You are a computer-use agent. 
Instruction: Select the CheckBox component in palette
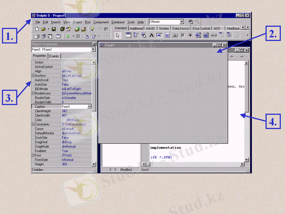click(183, 35)
